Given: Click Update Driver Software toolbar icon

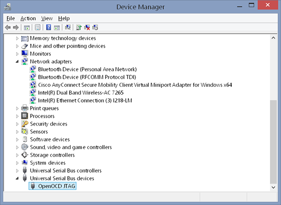Looking at the screenshot, I should pyautogui.click(x=79, y=27).
